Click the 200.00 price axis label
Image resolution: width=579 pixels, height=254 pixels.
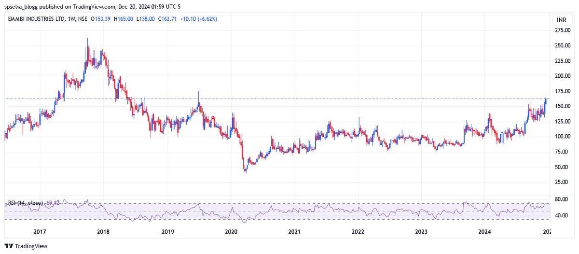click(x=563, y=76)
